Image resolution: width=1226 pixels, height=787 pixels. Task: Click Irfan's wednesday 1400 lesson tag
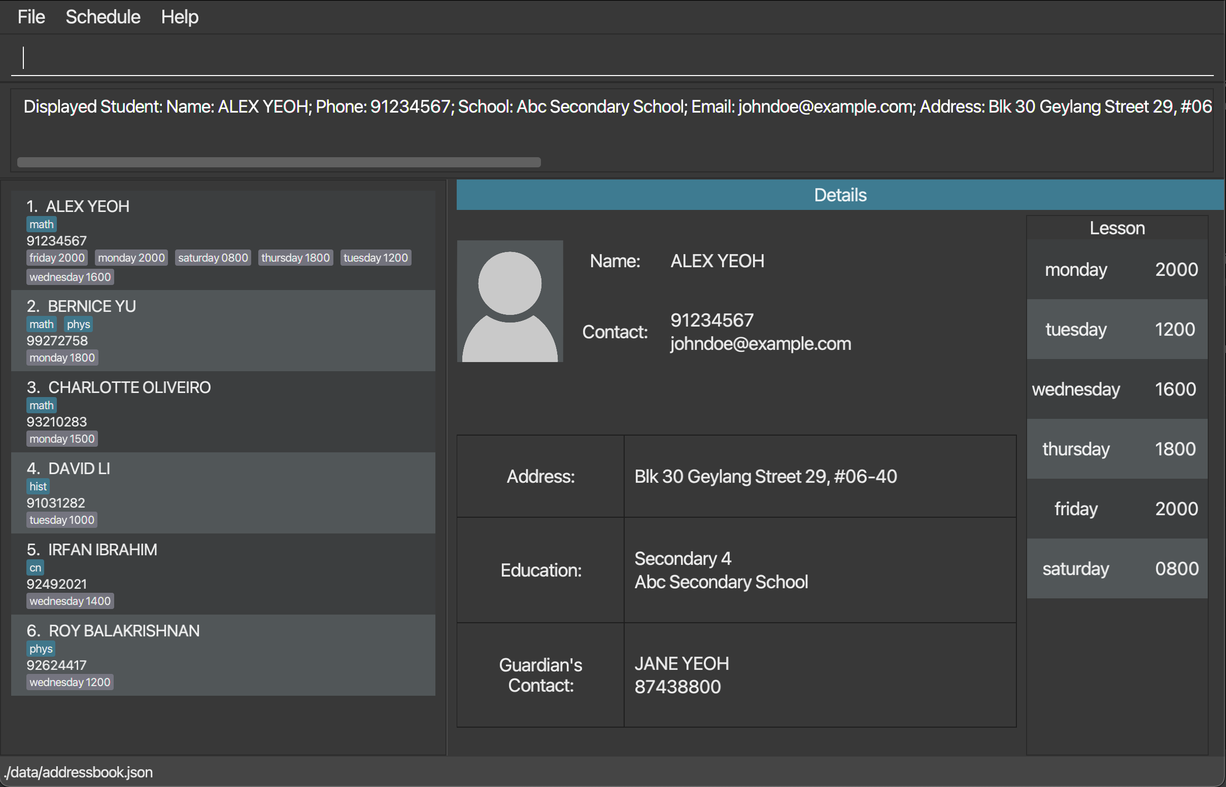(x=70, y=601)
